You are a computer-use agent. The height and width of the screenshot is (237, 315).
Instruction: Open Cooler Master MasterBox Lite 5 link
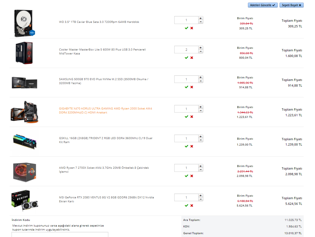tap(102, 51)
